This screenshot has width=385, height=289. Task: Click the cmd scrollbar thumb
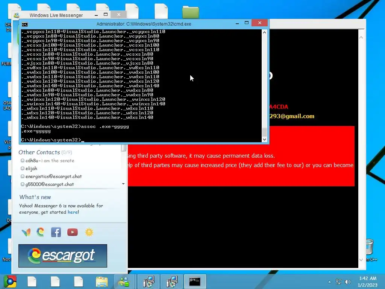pos(264,132)
